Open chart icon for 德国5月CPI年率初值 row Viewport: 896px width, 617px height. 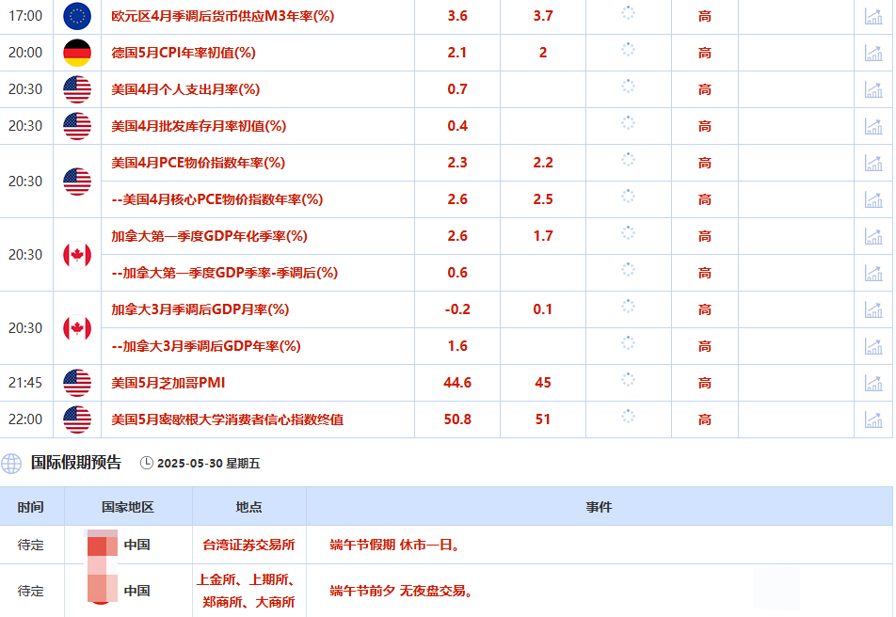point(873,53)
